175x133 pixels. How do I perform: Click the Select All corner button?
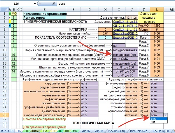point(4,10)
